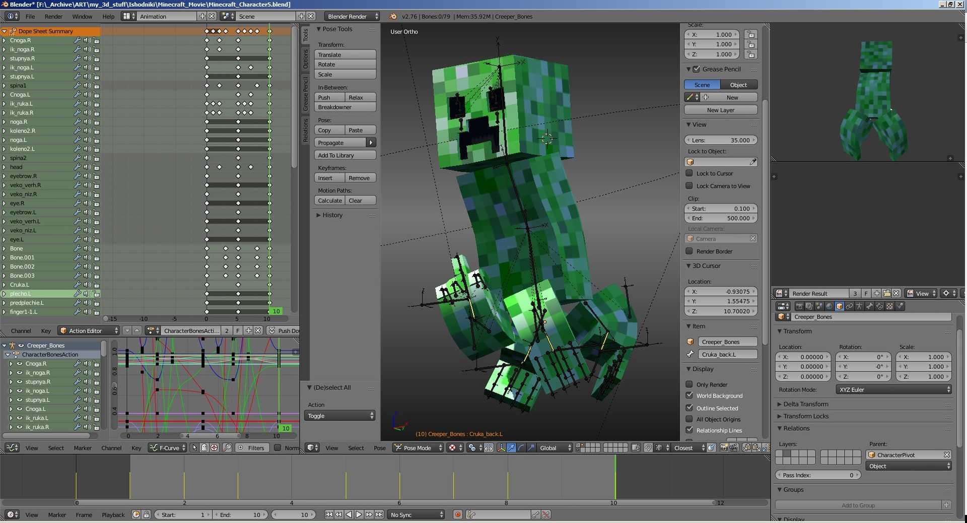Enable Only Render checkbox

tap(689, 384)
